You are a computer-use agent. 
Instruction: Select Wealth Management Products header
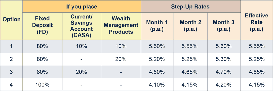point(121,26)
